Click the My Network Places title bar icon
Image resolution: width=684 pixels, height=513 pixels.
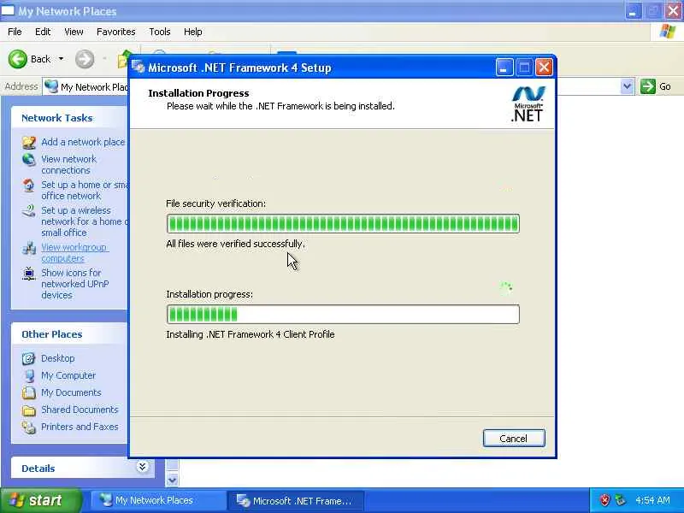8,10
